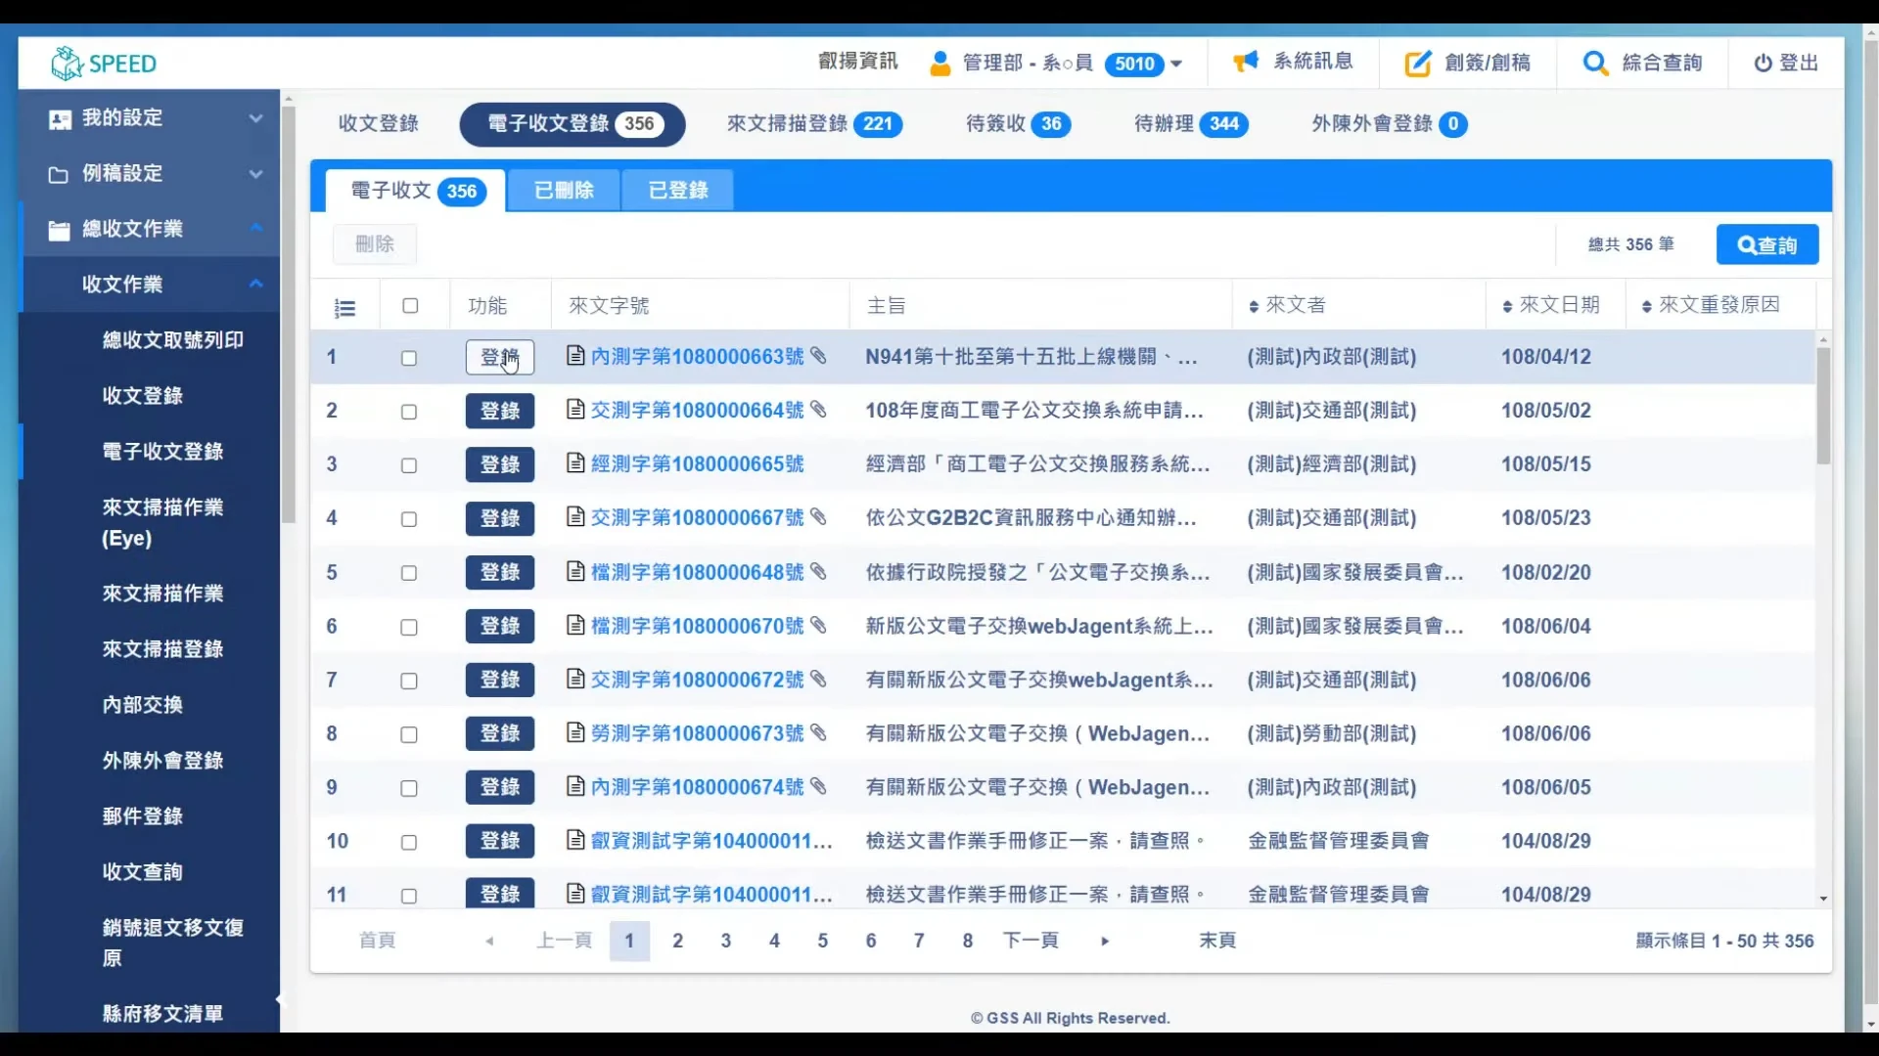Open link 交測字第1080000667號

(697, 518)
